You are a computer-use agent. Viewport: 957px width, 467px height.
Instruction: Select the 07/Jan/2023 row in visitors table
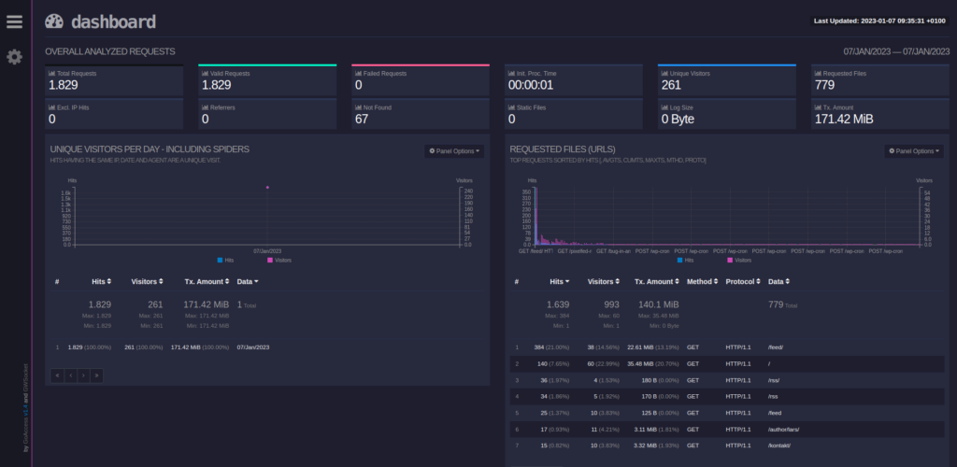tap(267, 347)
